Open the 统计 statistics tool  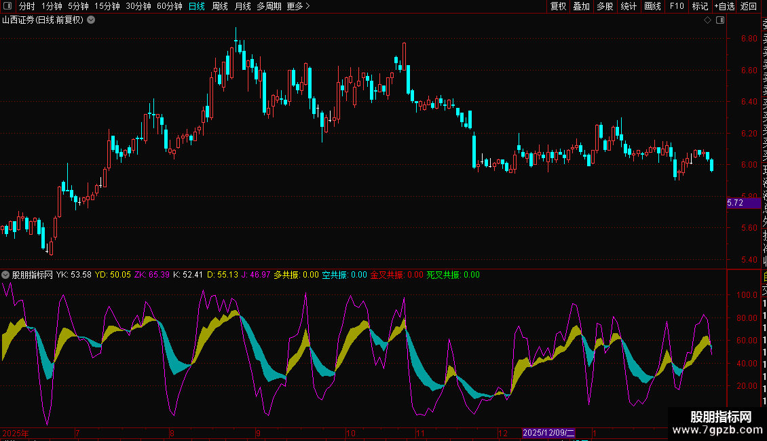click(x=629, y=6)
